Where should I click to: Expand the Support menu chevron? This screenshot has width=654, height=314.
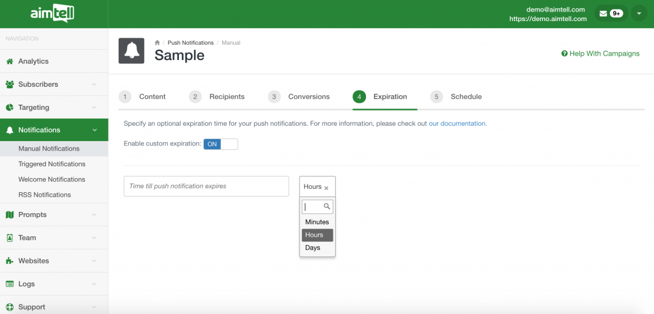point(95,307)
